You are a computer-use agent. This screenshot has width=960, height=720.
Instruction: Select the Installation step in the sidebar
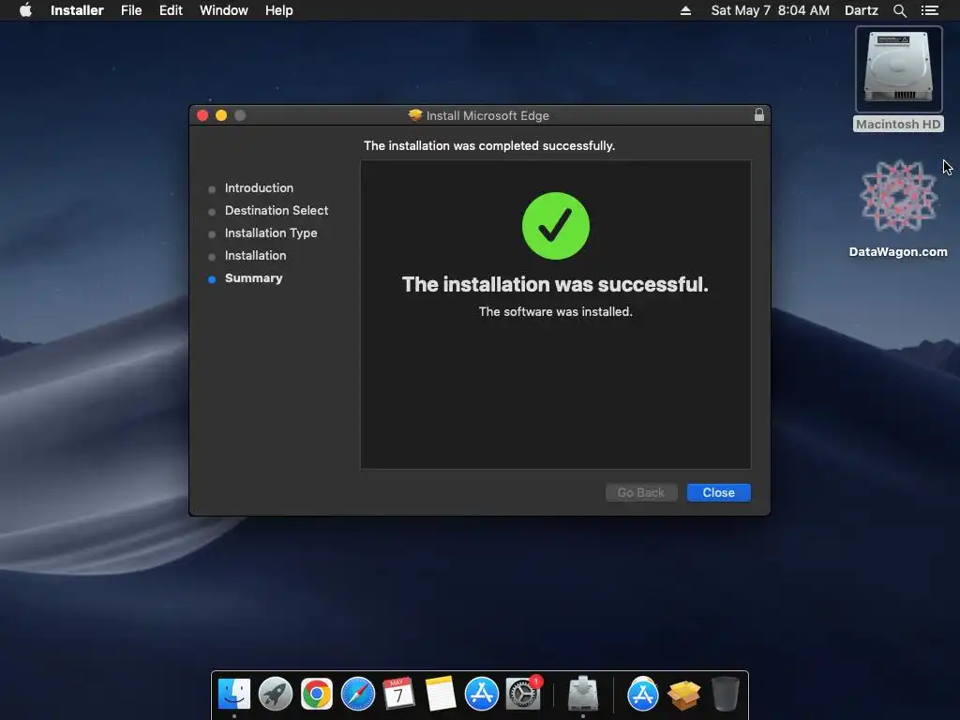tap(255, 255)
